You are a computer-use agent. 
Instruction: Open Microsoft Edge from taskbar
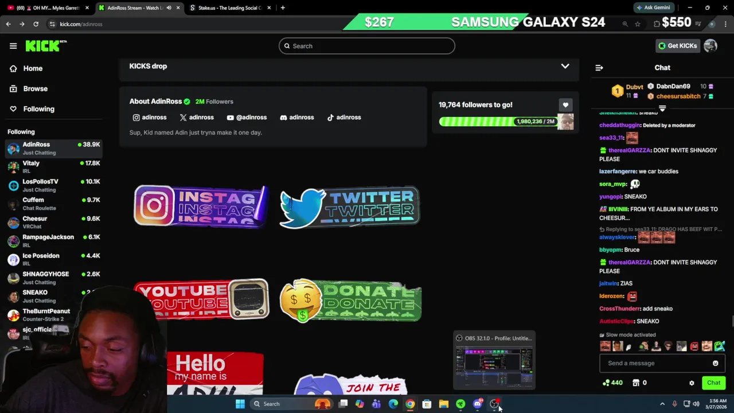[x=393, y=404]
